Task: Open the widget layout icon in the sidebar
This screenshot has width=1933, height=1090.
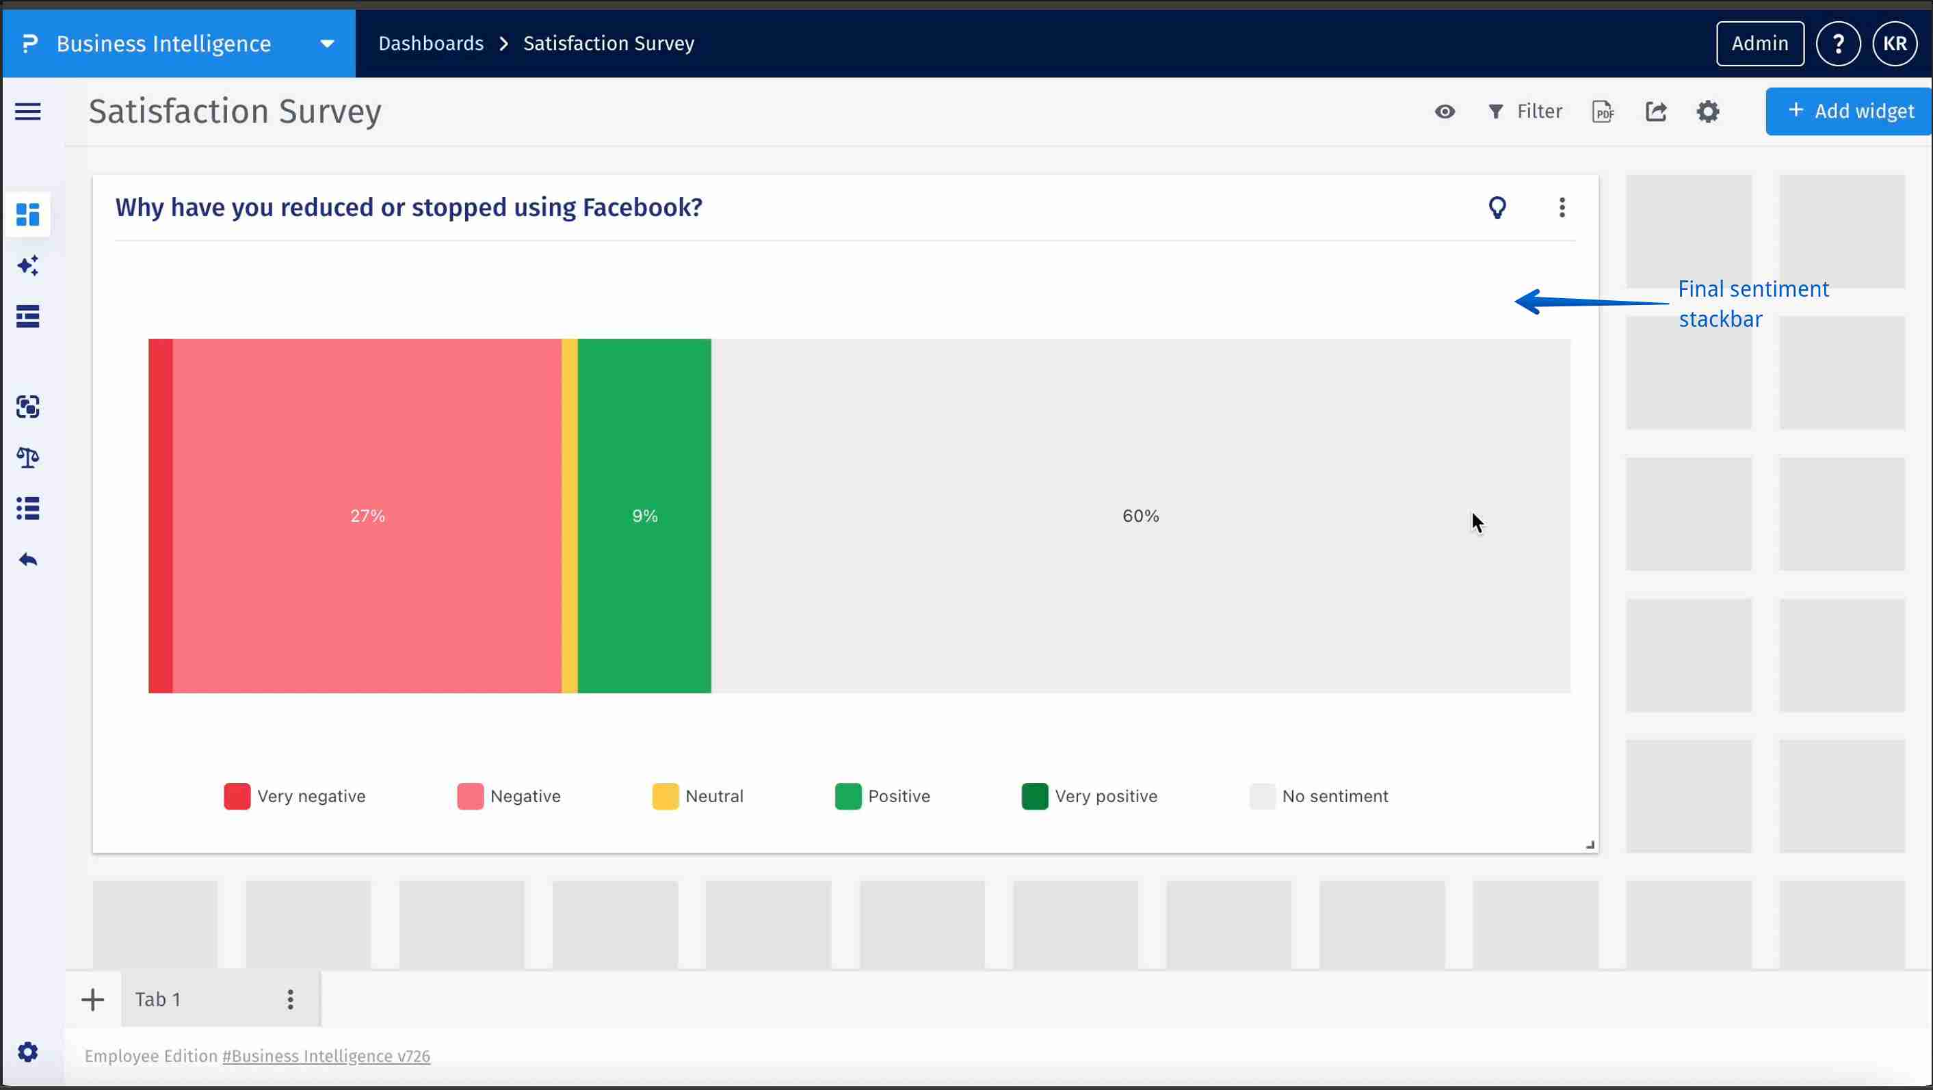Action: [28, 316]
